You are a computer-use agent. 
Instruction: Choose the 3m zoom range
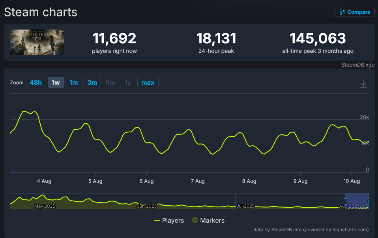coord(92,82)
